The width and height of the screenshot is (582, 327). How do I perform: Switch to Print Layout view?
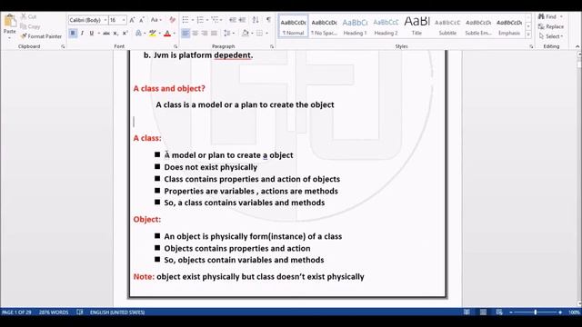(x=483, y=312)
